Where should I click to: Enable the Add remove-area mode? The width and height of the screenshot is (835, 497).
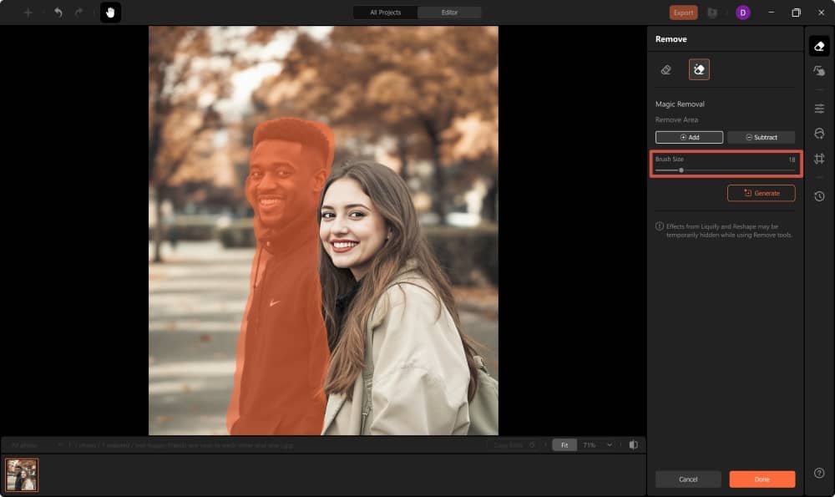690,137
